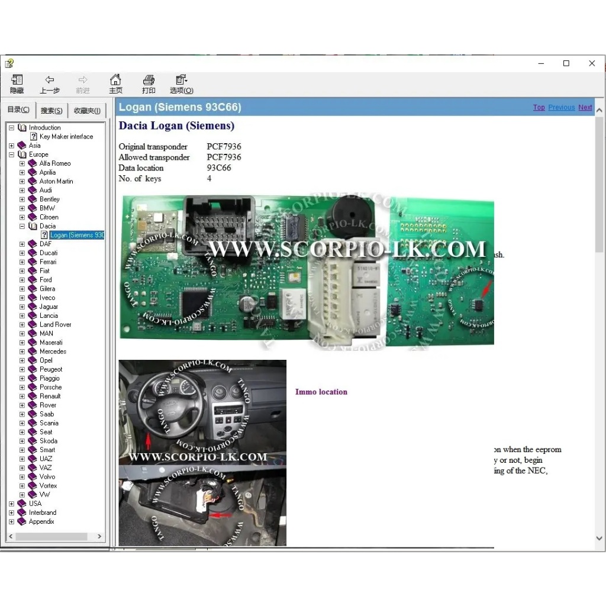The width and height of the screenshot is (606, 606).
Task: Click the tree pane scroll left arrow
Action: [11, 536]
